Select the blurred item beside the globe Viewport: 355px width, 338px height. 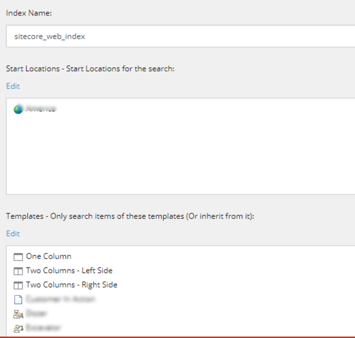(x=41, y=109)
